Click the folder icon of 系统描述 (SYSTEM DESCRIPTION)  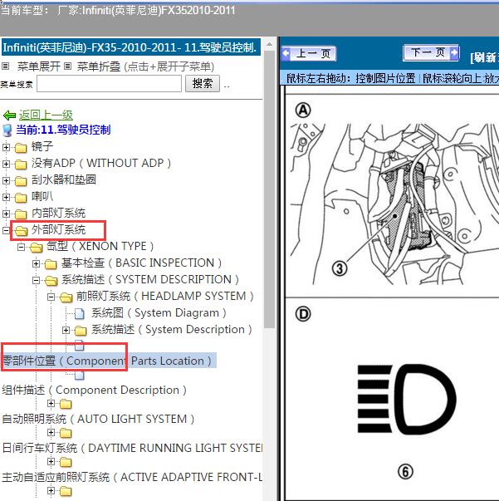51,281
